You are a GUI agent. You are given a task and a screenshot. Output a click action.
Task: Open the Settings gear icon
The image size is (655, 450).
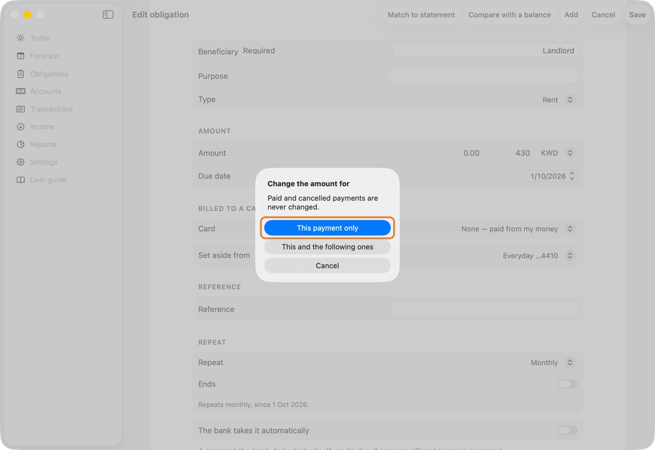point(21,162)
